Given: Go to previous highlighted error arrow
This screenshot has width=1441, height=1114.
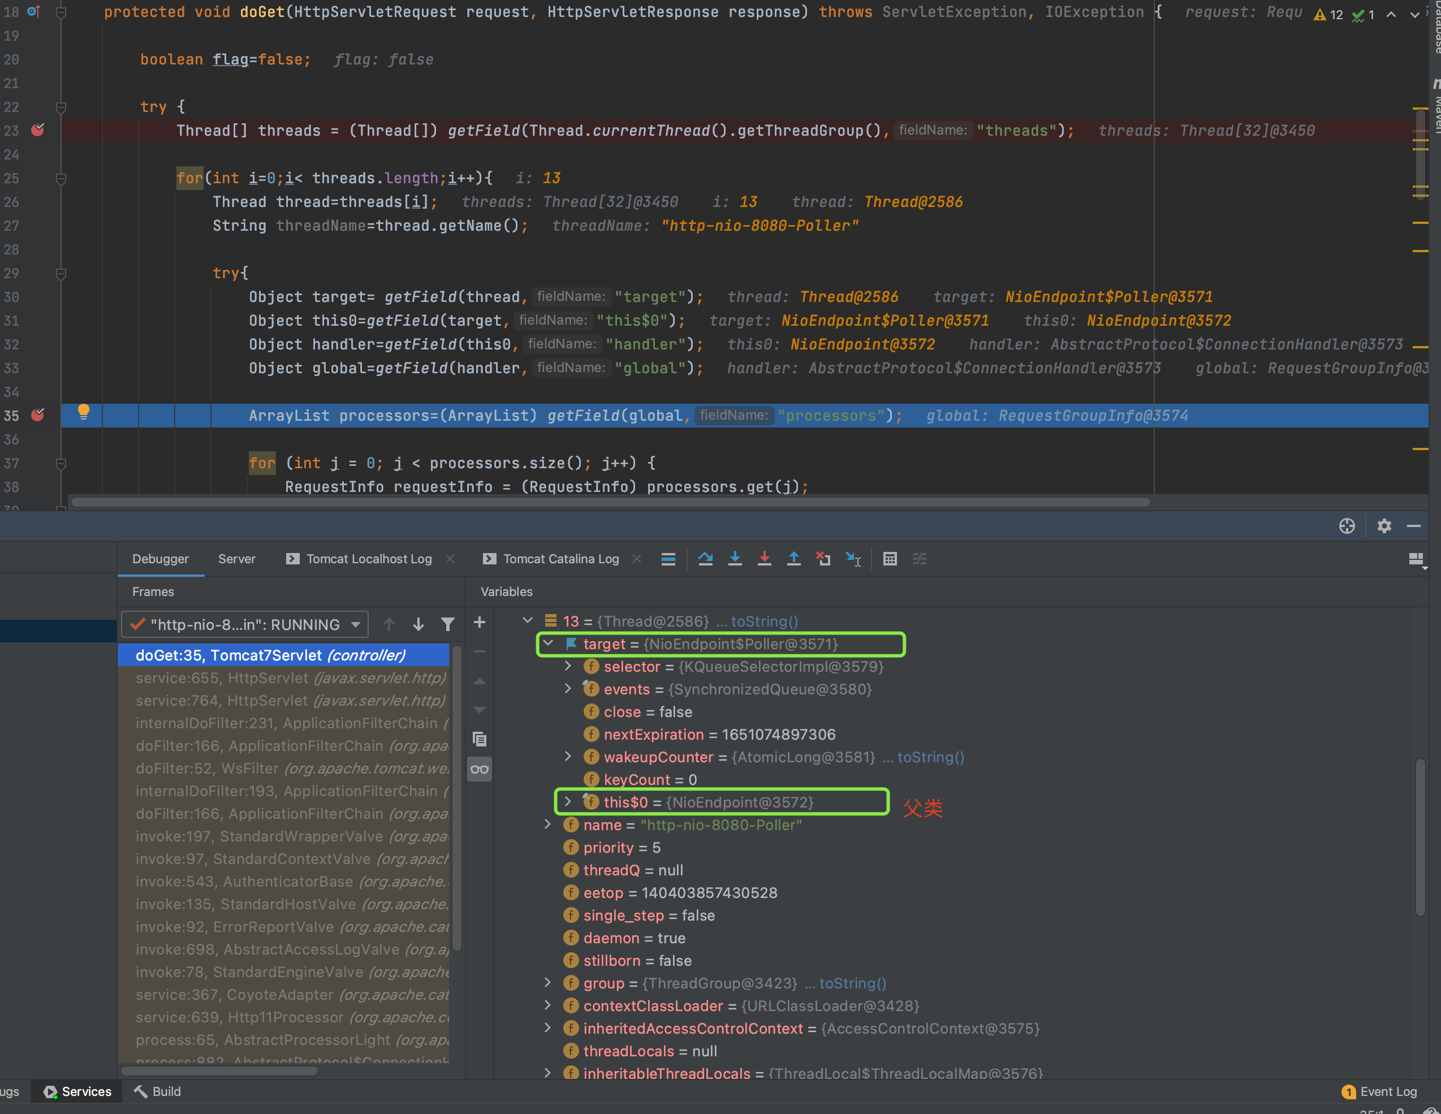Looking at the screenshot, I should point(1391,14).
